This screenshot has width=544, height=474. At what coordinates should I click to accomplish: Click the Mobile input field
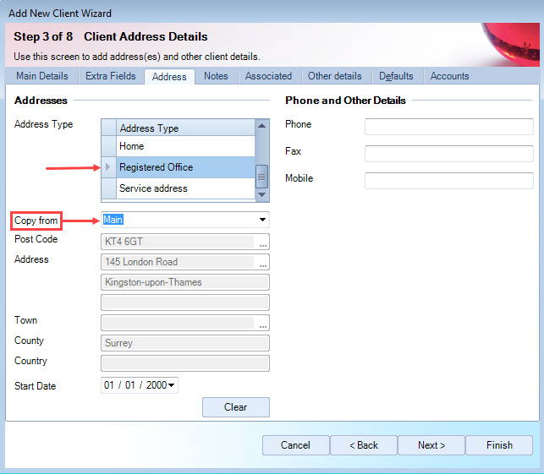point(449,181)
